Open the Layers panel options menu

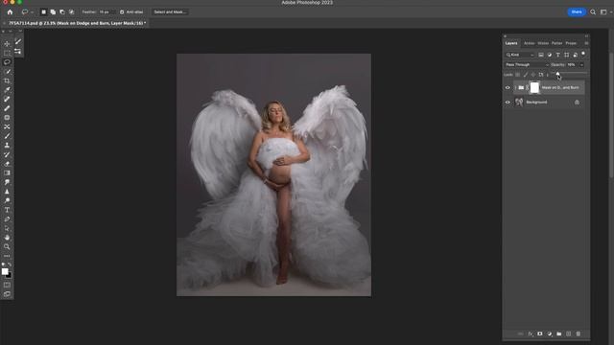click(586, 43)
